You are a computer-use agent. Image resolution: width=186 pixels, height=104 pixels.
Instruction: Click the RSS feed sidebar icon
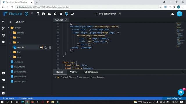(3, 94)
